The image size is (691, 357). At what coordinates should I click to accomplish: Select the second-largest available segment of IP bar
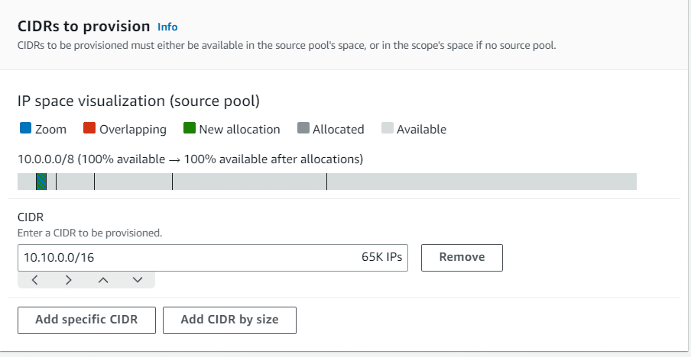(x=249, y=182)
